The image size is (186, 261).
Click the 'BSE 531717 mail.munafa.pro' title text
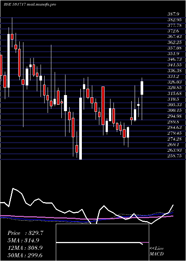[30, 4]
